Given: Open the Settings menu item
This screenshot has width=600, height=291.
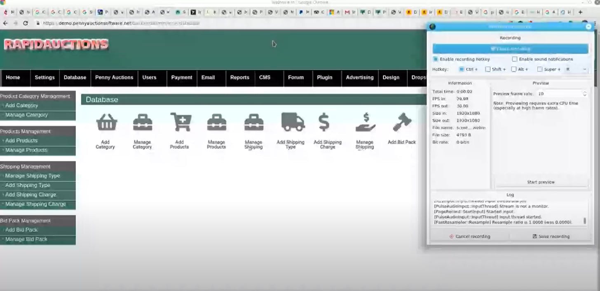Looking at the screenshot, I should pyautogui.click(x=45, y=77).
